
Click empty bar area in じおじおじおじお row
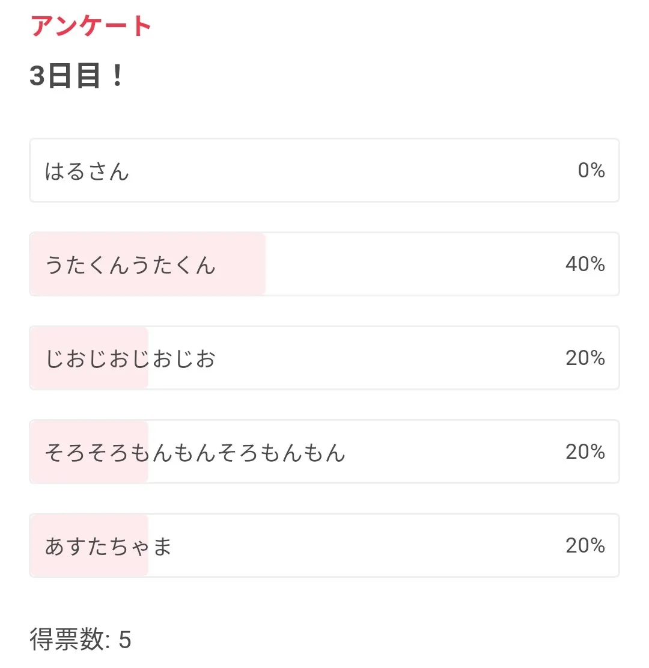(391, 358)
